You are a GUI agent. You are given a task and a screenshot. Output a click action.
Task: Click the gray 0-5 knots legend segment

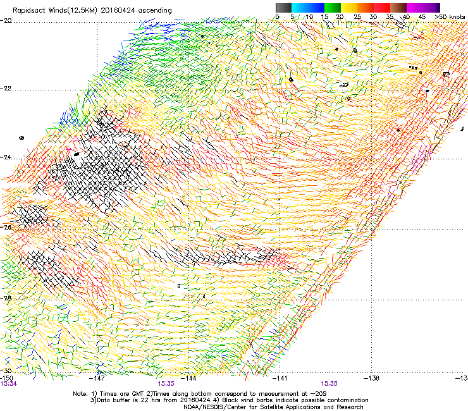coord(283,8)
